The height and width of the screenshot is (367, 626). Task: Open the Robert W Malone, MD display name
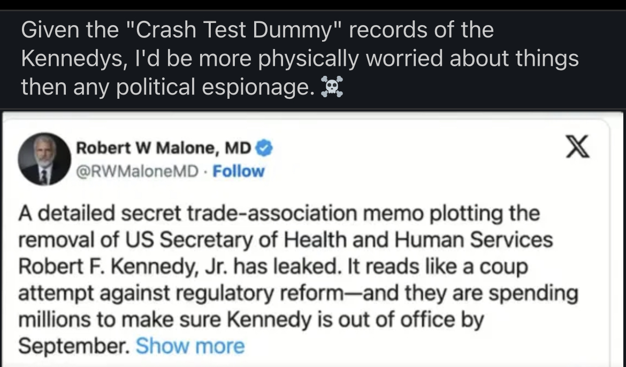click(x=164, y=148)
